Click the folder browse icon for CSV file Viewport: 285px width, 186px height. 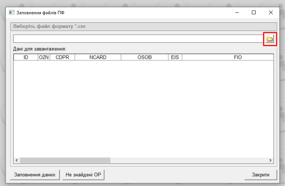click(x=270, y=39)
